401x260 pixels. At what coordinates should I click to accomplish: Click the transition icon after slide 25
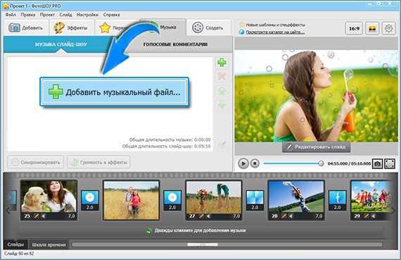(90, 200)
